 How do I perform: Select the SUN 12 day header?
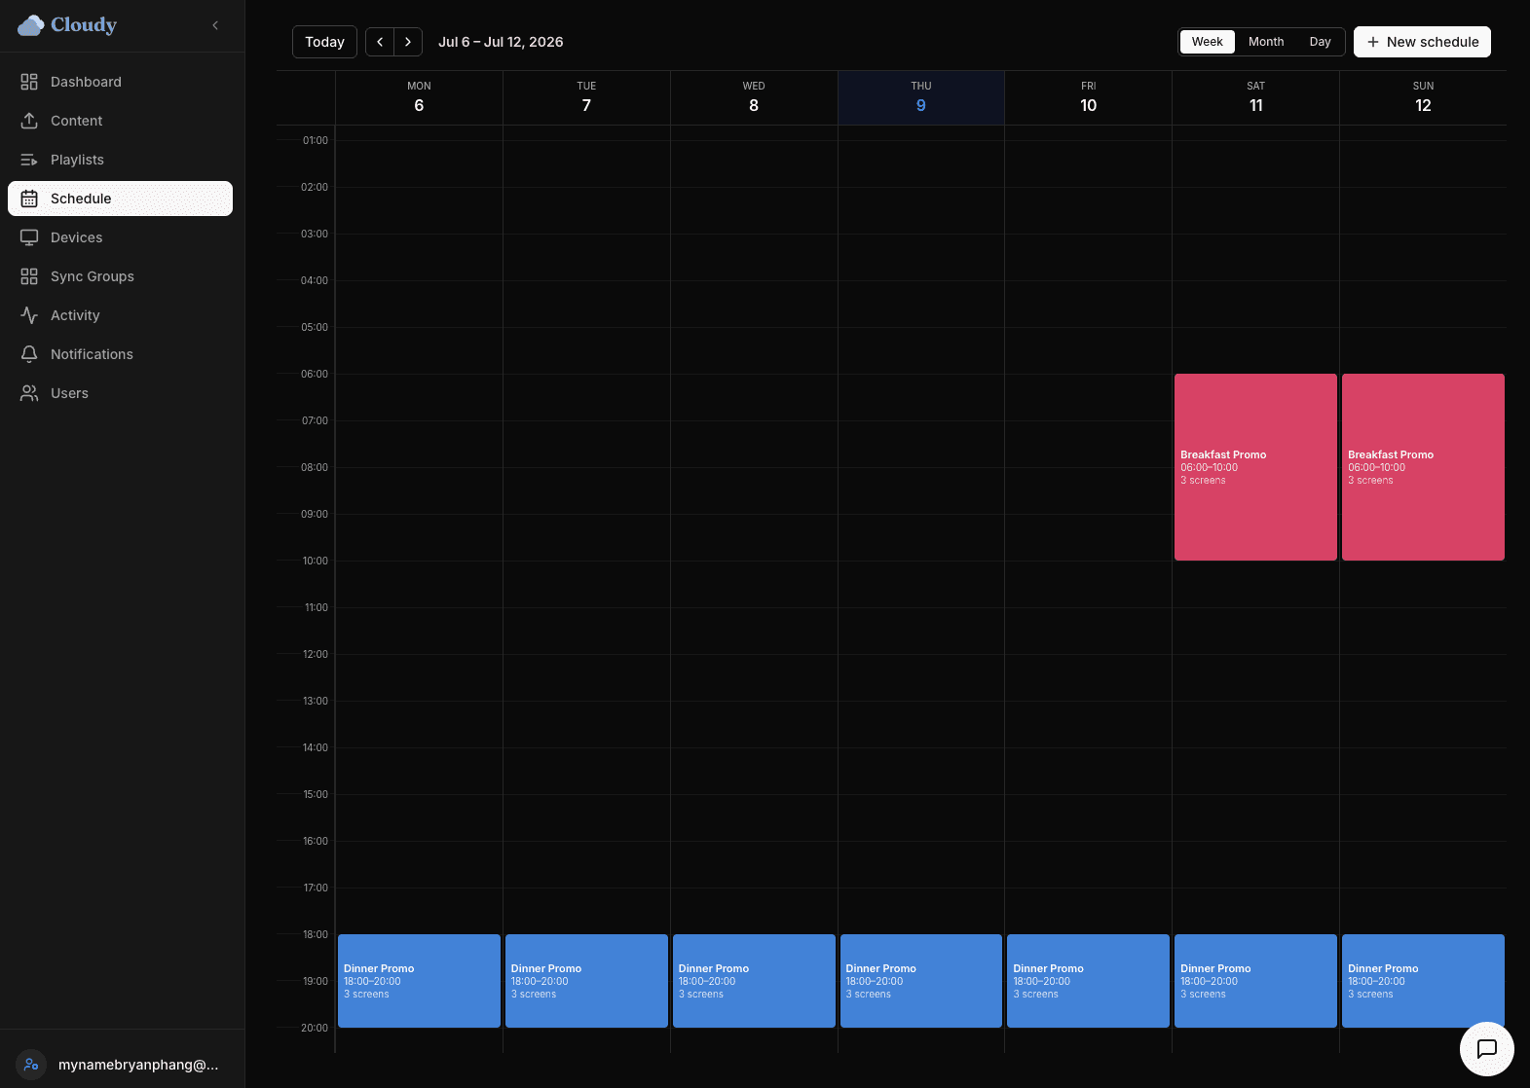1423,97
